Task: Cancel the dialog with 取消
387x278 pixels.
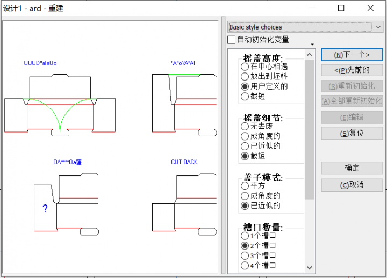Action: pyautogui.click(x=352, y=185)
